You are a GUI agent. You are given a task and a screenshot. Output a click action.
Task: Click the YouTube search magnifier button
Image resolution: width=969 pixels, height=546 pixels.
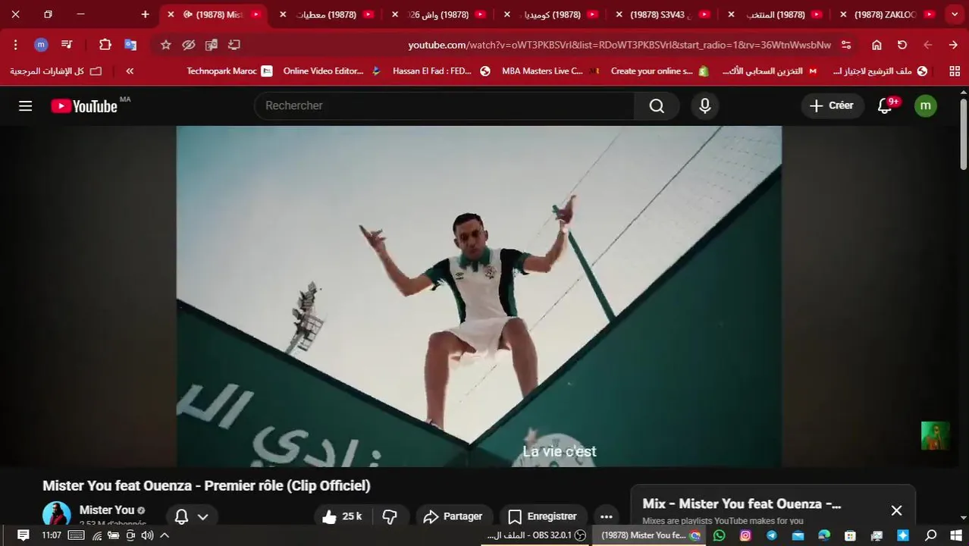click(657, 106)
